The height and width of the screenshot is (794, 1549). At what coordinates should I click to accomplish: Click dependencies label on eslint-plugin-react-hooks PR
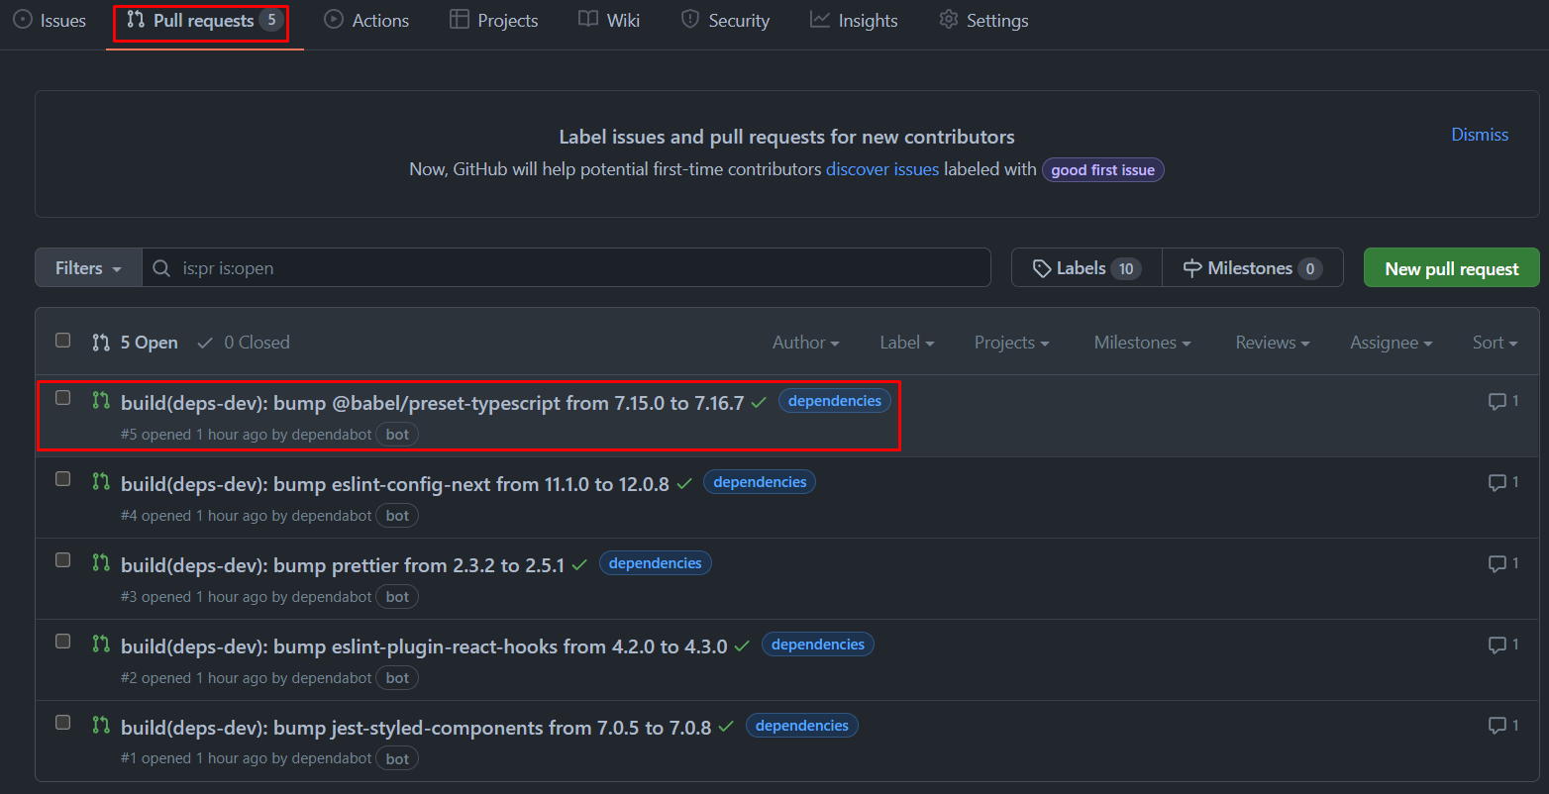[x=818, y=645]
